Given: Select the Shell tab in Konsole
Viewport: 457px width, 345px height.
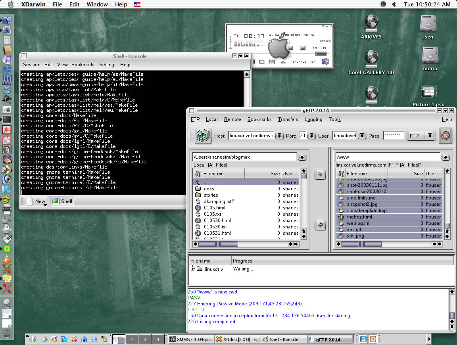Looking at the screenshot, I should (62, 201).
